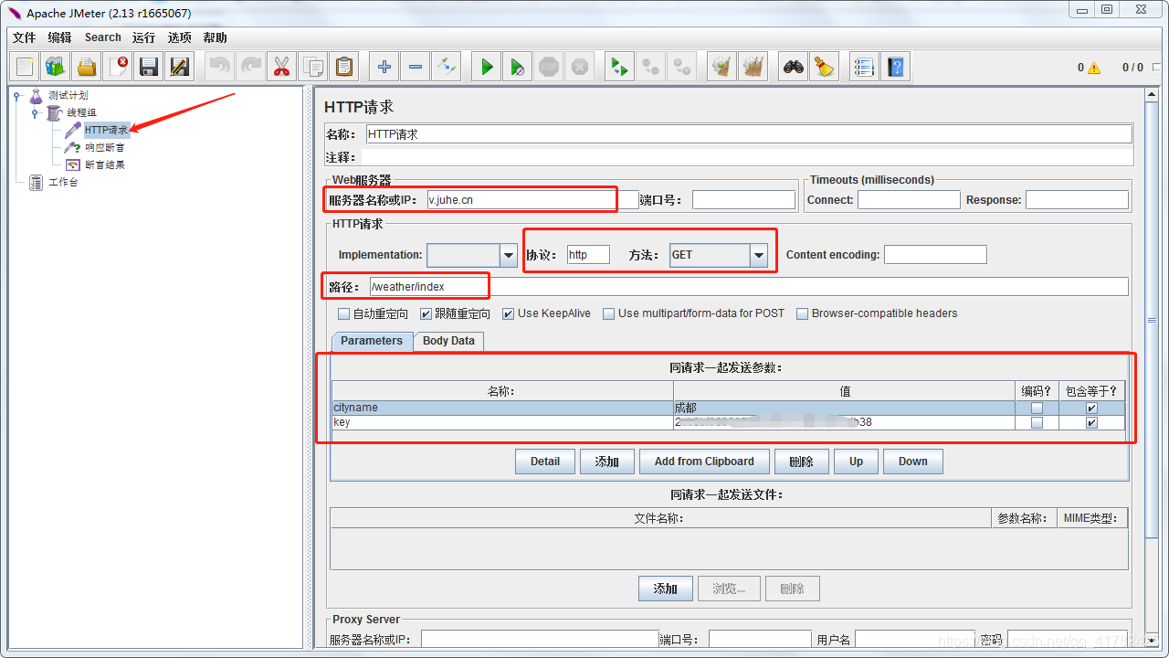
Task: Open the Function Helper dialog icon
Action: click(865, 67)
